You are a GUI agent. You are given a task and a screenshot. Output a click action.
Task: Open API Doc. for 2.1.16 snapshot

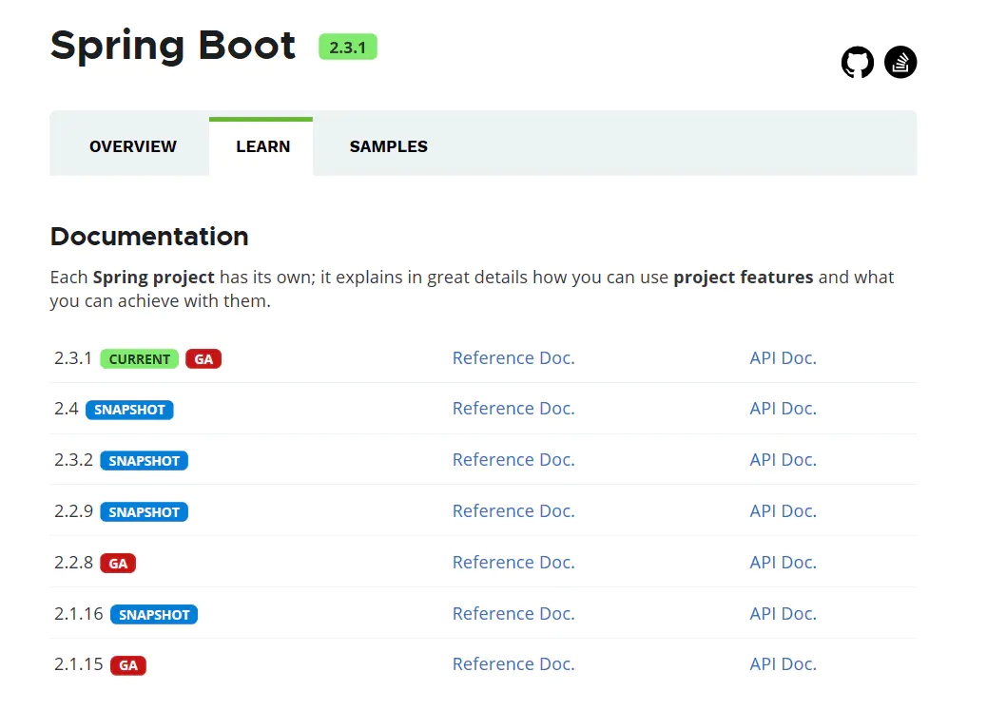pyautogui.click(x=783, y=613)
